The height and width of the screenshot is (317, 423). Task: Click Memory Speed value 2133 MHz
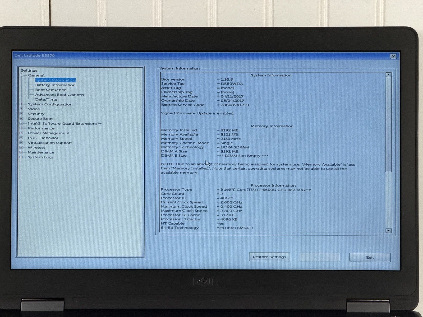coord(231,139)
